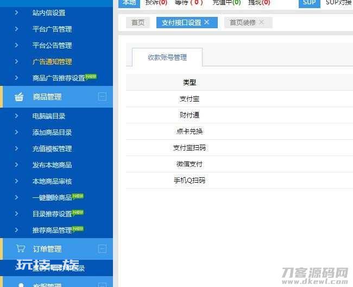The height and width of the screenshot is (287, 353).
Task: Open 发布本地商品 menu entry
Action: tap(52, 165)
